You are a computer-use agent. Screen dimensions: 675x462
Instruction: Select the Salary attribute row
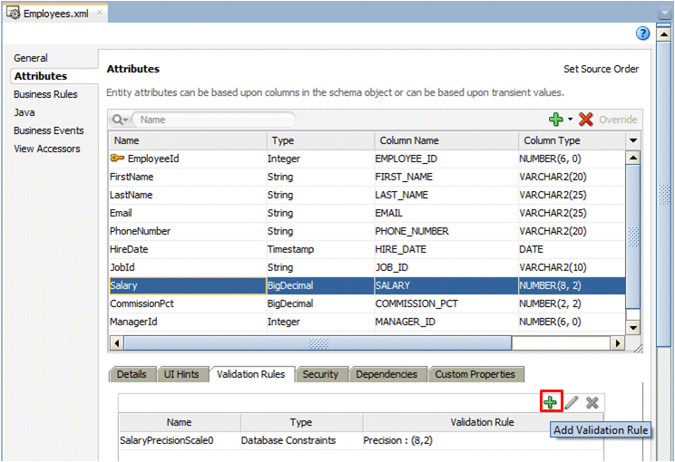367,285
